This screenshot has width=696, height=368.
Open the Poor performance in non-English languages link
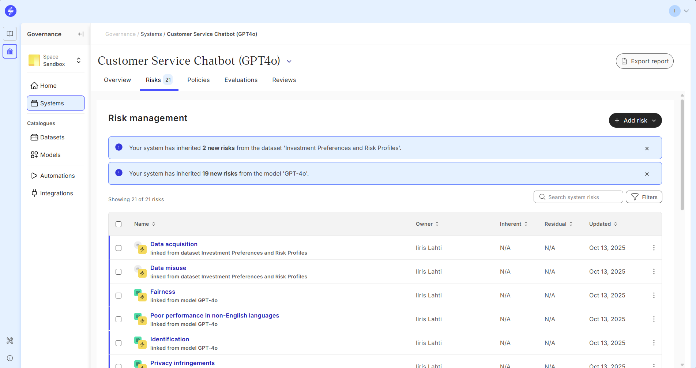[214, 315]
